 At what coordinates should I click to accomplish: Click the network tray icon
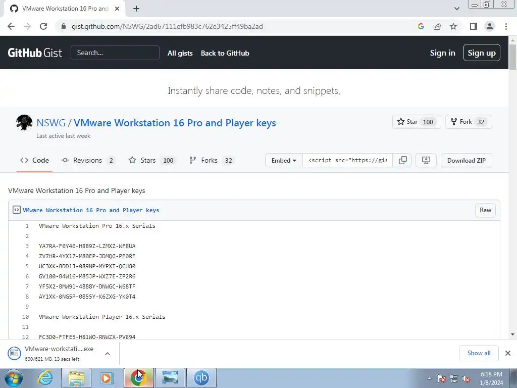click(x=454, y=378)
